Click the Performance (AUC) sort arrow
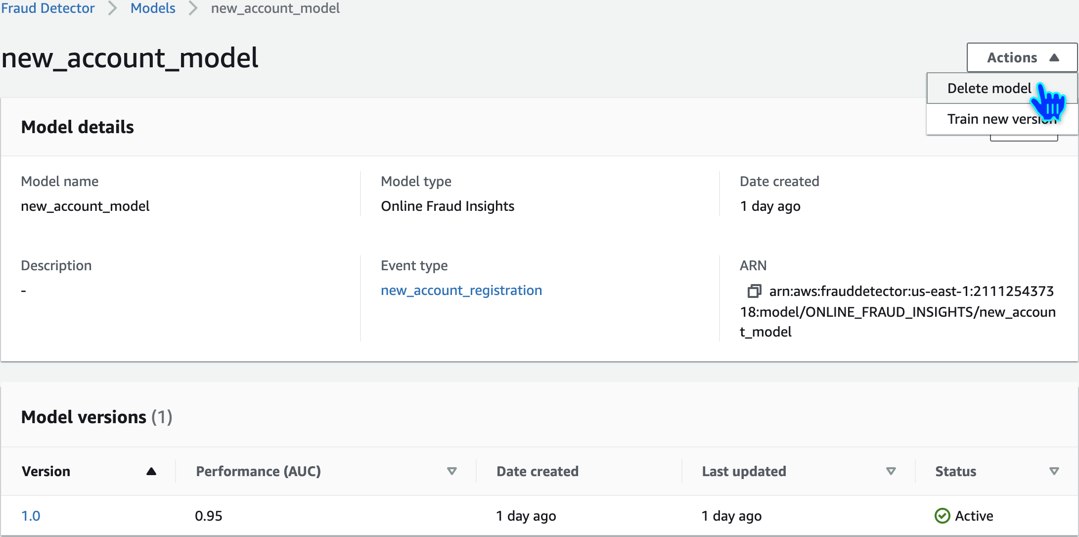The height and width of the screenshot is (537, 1079). pyautogui.click(x=451, y=471)
